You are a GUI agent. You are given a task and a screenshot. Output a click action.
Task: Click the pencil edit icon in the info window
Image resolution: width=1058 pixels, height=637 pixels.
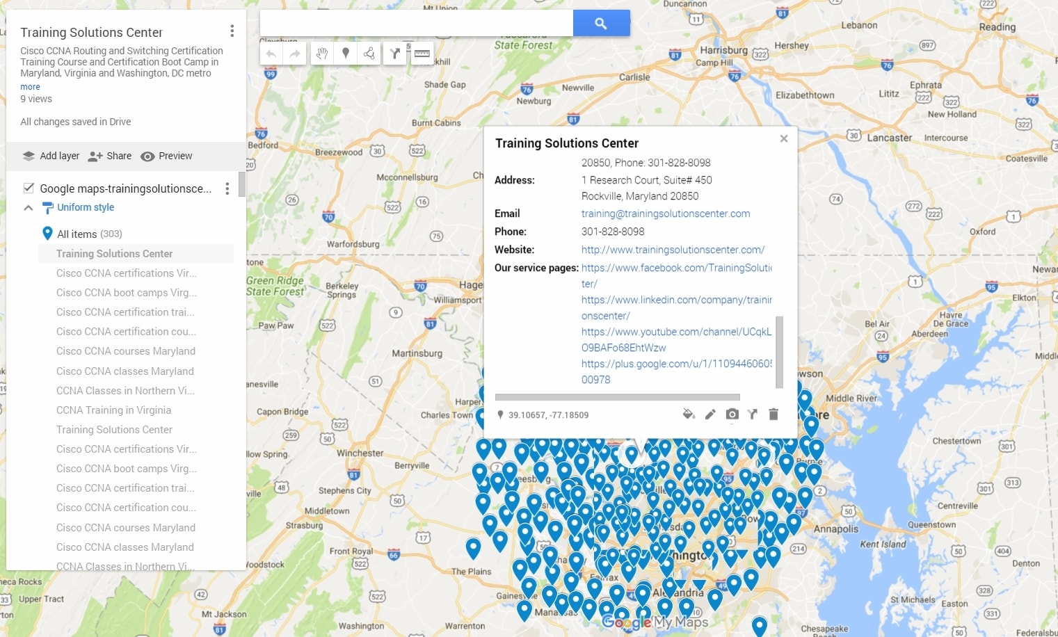click(710, 414)
